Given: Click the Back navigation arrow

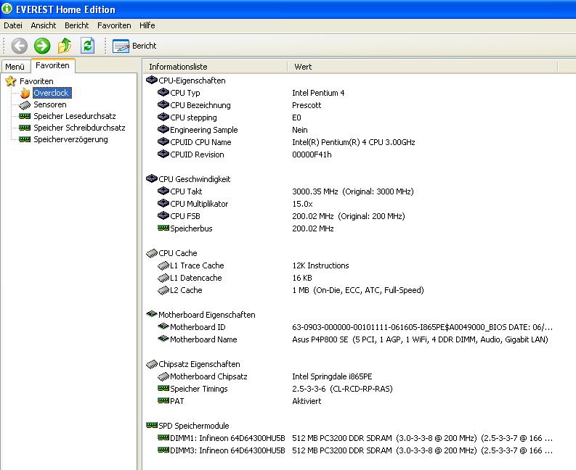Looking at the screenshot, I should (20, 46).
